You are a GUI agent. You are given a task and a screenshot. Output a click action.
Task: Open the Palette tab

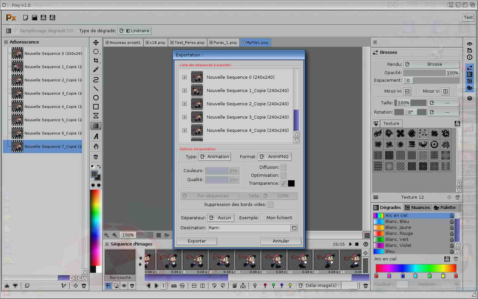click(x=445, y=208)
